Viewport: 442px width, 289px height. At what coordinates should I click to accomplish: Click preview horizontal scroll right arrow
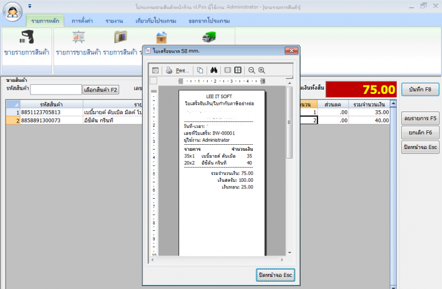tap(282, 260)
